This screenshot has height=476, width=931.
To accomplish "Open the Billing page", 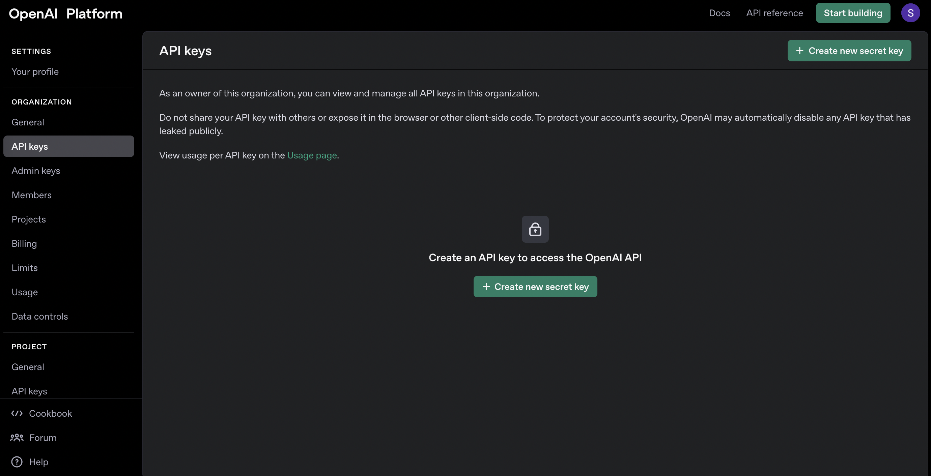I will [x=24, y=244].
